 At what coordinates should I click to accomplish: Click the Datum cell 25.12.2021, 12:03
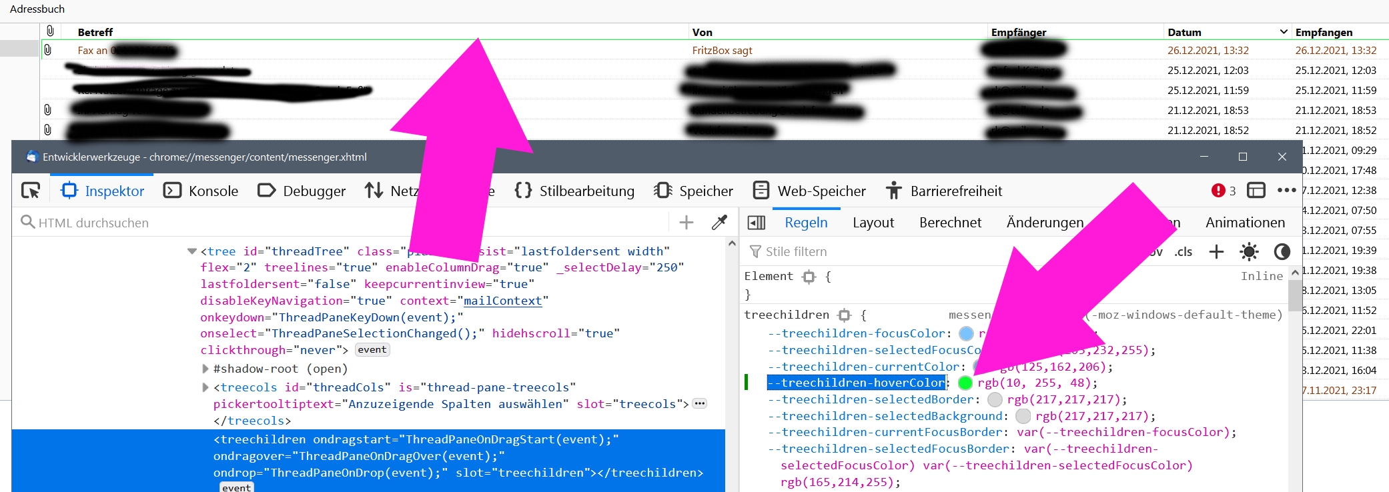pos(1208,71)
